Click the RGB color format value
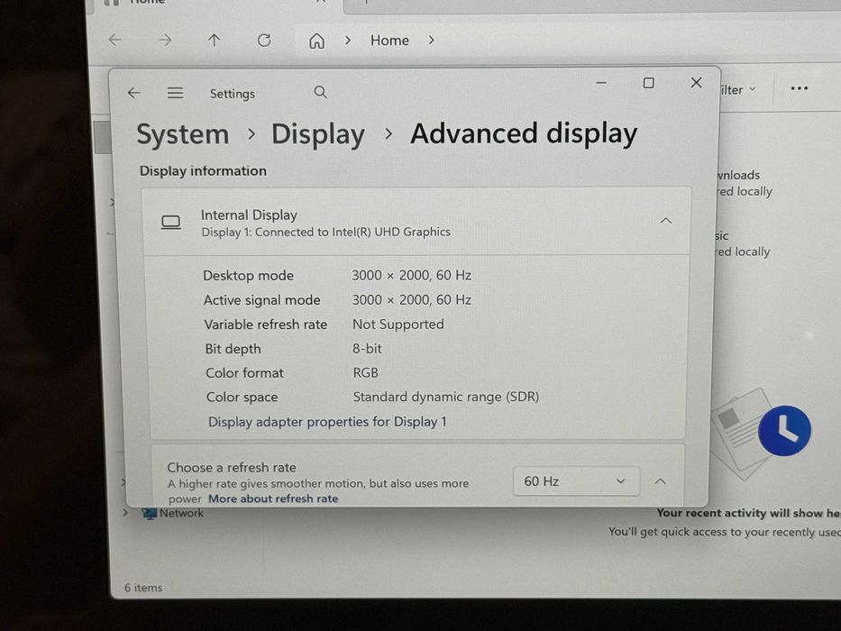Image resolution: width=841 pixels, height=631 pixels. tap(366, 372)
